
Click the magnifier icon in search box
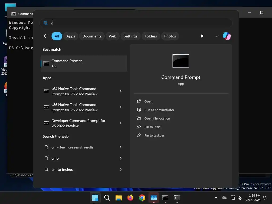[46, 23]
